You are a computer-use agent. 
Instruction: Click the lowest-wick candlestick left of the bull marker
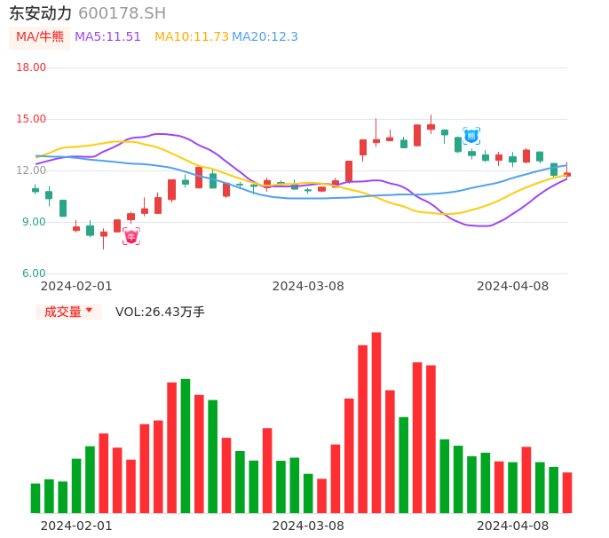click(104, 239)
